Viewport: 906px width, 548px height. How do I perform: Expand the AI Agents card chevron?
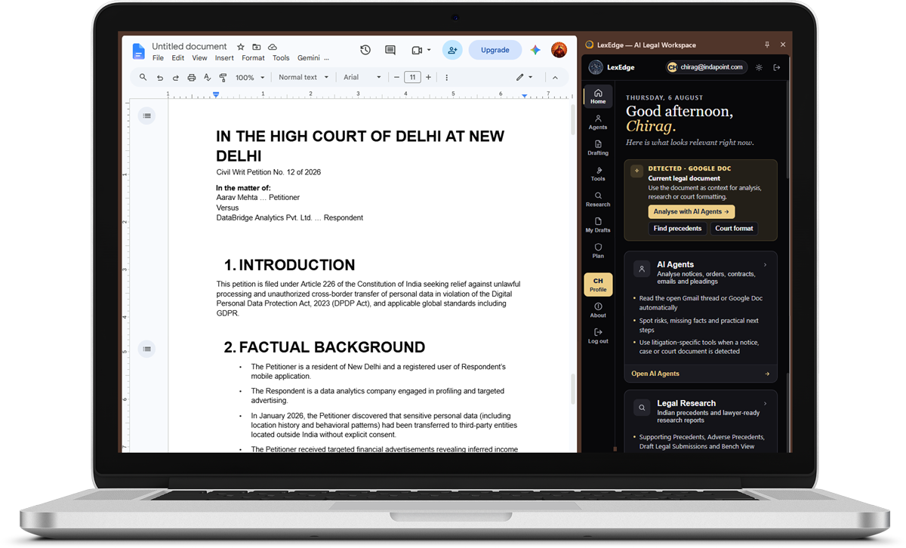click(x=765, y=265)
